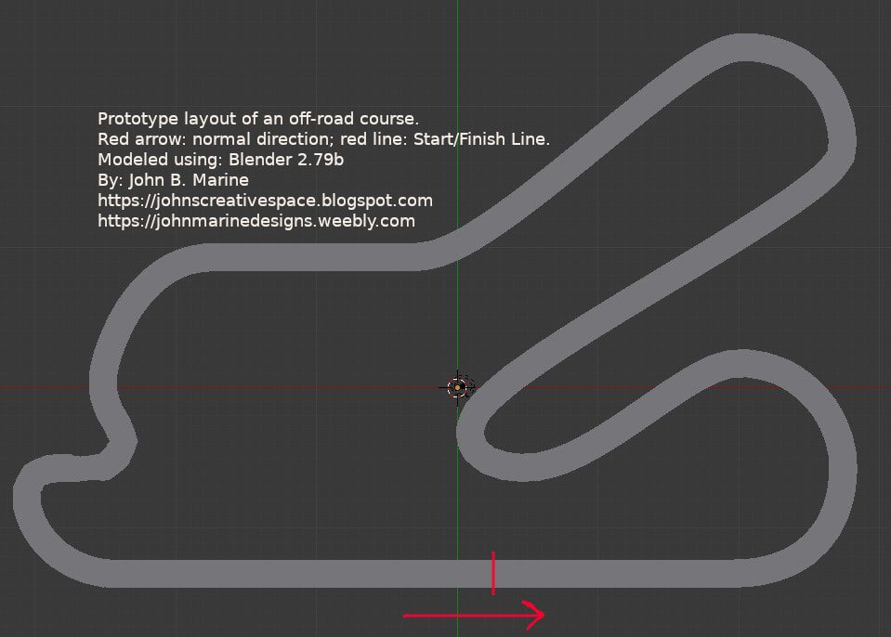Click the 3D cursor at the origin
This screenshot has width=891, height=637.
click(457, 387)
